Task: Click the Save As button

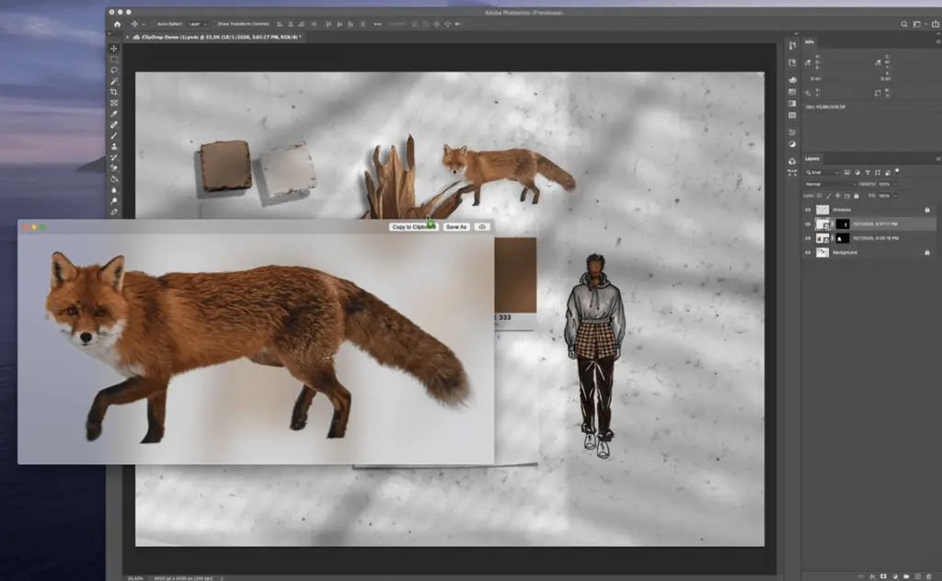Action: [x=456, y=227]
